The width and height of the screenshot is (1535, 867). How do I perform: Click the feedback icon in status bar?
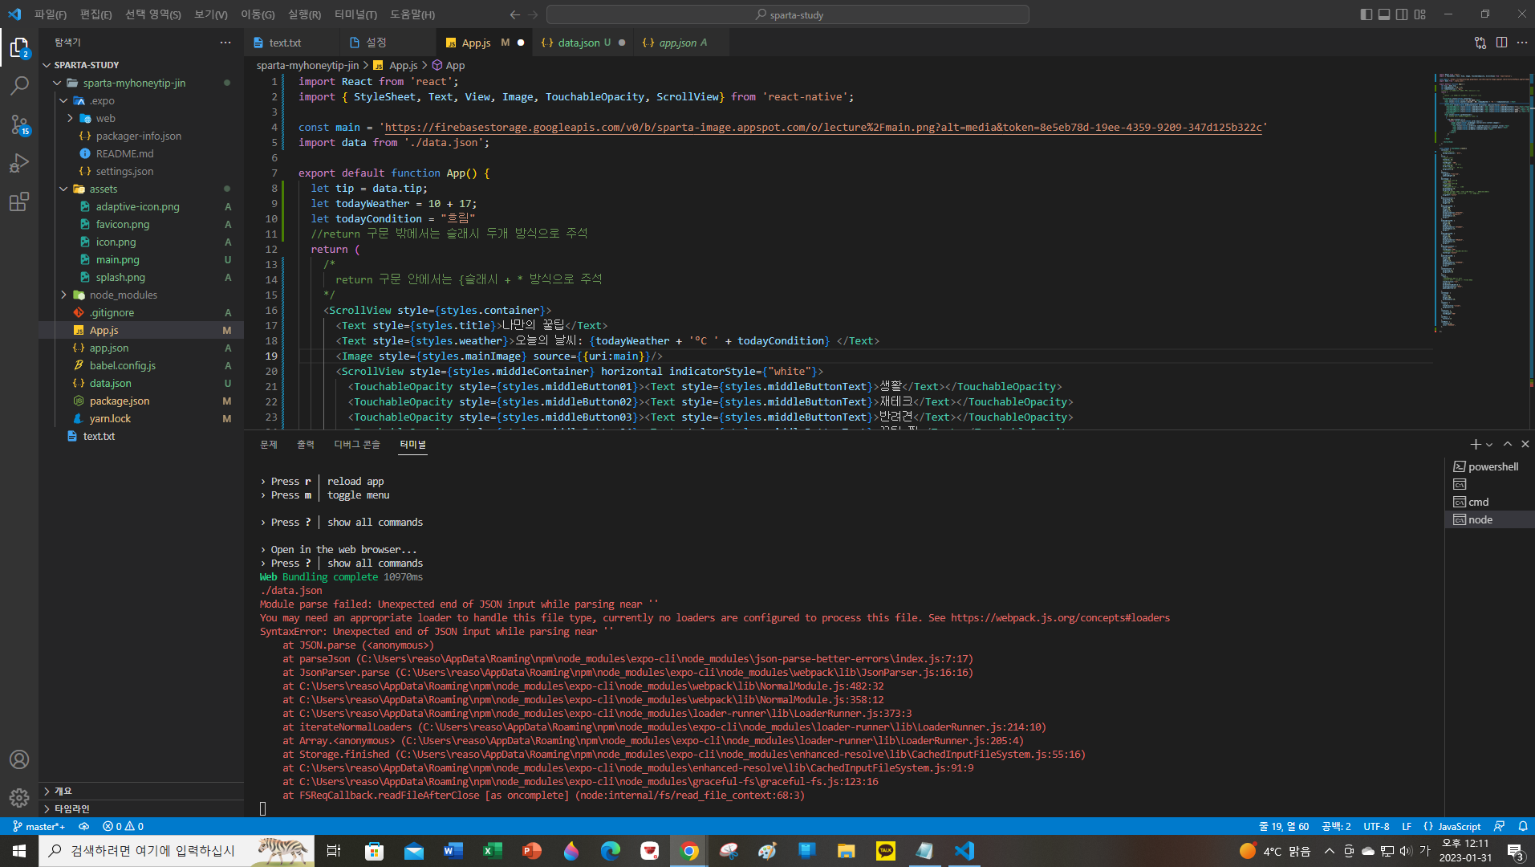(1499, 826)
